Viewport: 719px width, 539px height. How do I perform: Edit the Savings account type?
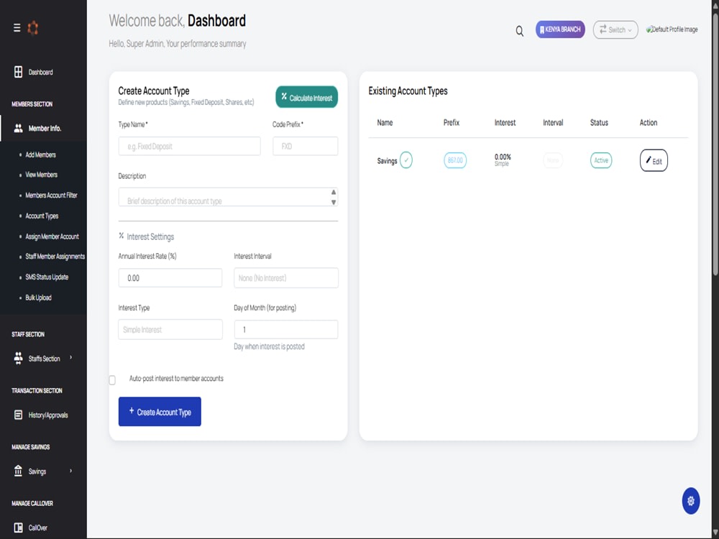point(654,160)
